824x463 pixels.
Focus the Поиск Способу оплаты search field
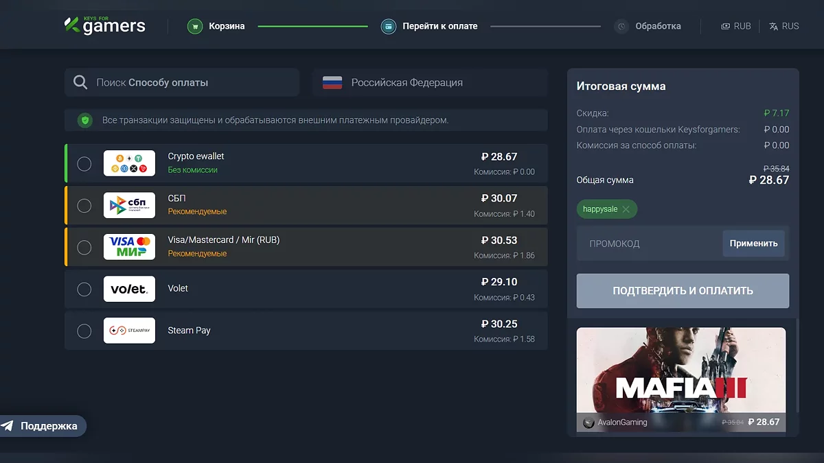pyautogui.click(x=182, y=82)
